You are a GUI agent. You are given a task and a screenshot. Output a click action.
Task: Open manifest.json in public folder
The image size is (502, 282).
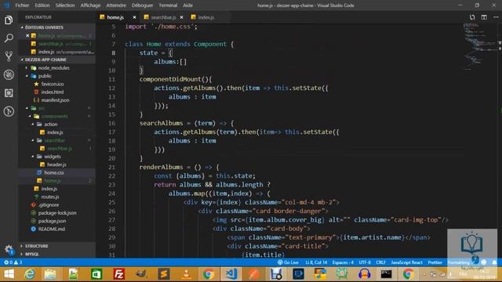click(x=55, y=100)
